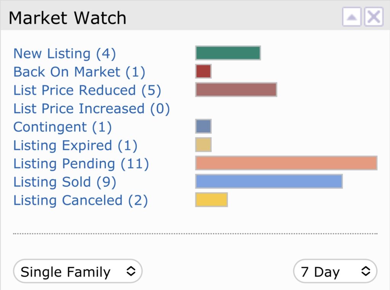390x290 pixels.
Task: View Contingent (1) listings
Action: click(x=62, y=127)
